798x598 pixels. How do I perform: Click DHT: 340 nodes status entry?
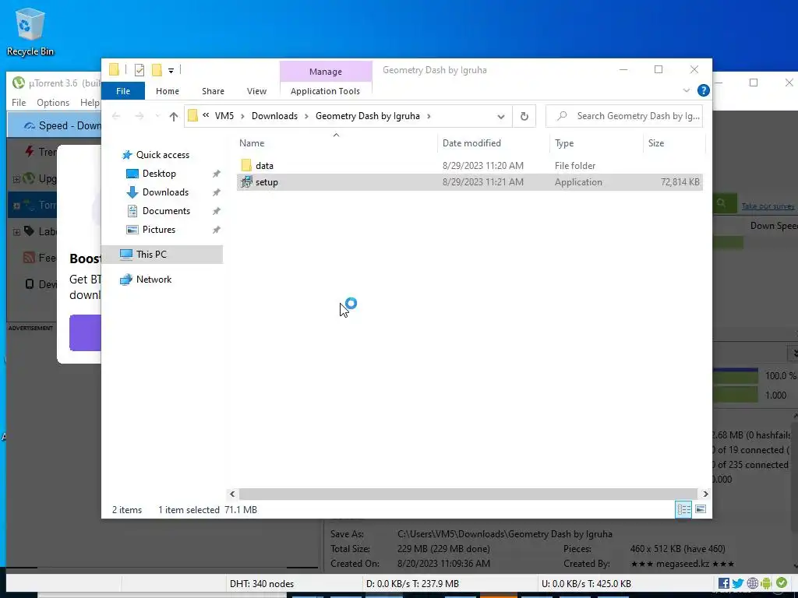[x=262, y=584]
